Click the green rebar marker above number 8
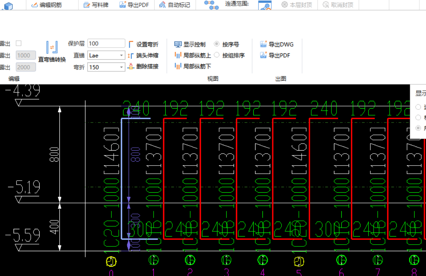 point(414,260)
